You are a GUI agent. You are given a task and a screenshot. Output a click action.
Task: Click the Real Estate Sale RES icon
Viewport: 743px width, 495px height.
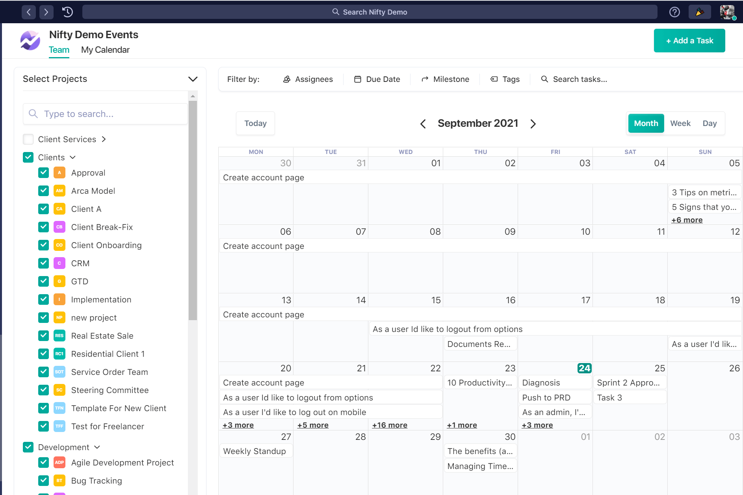59,336
